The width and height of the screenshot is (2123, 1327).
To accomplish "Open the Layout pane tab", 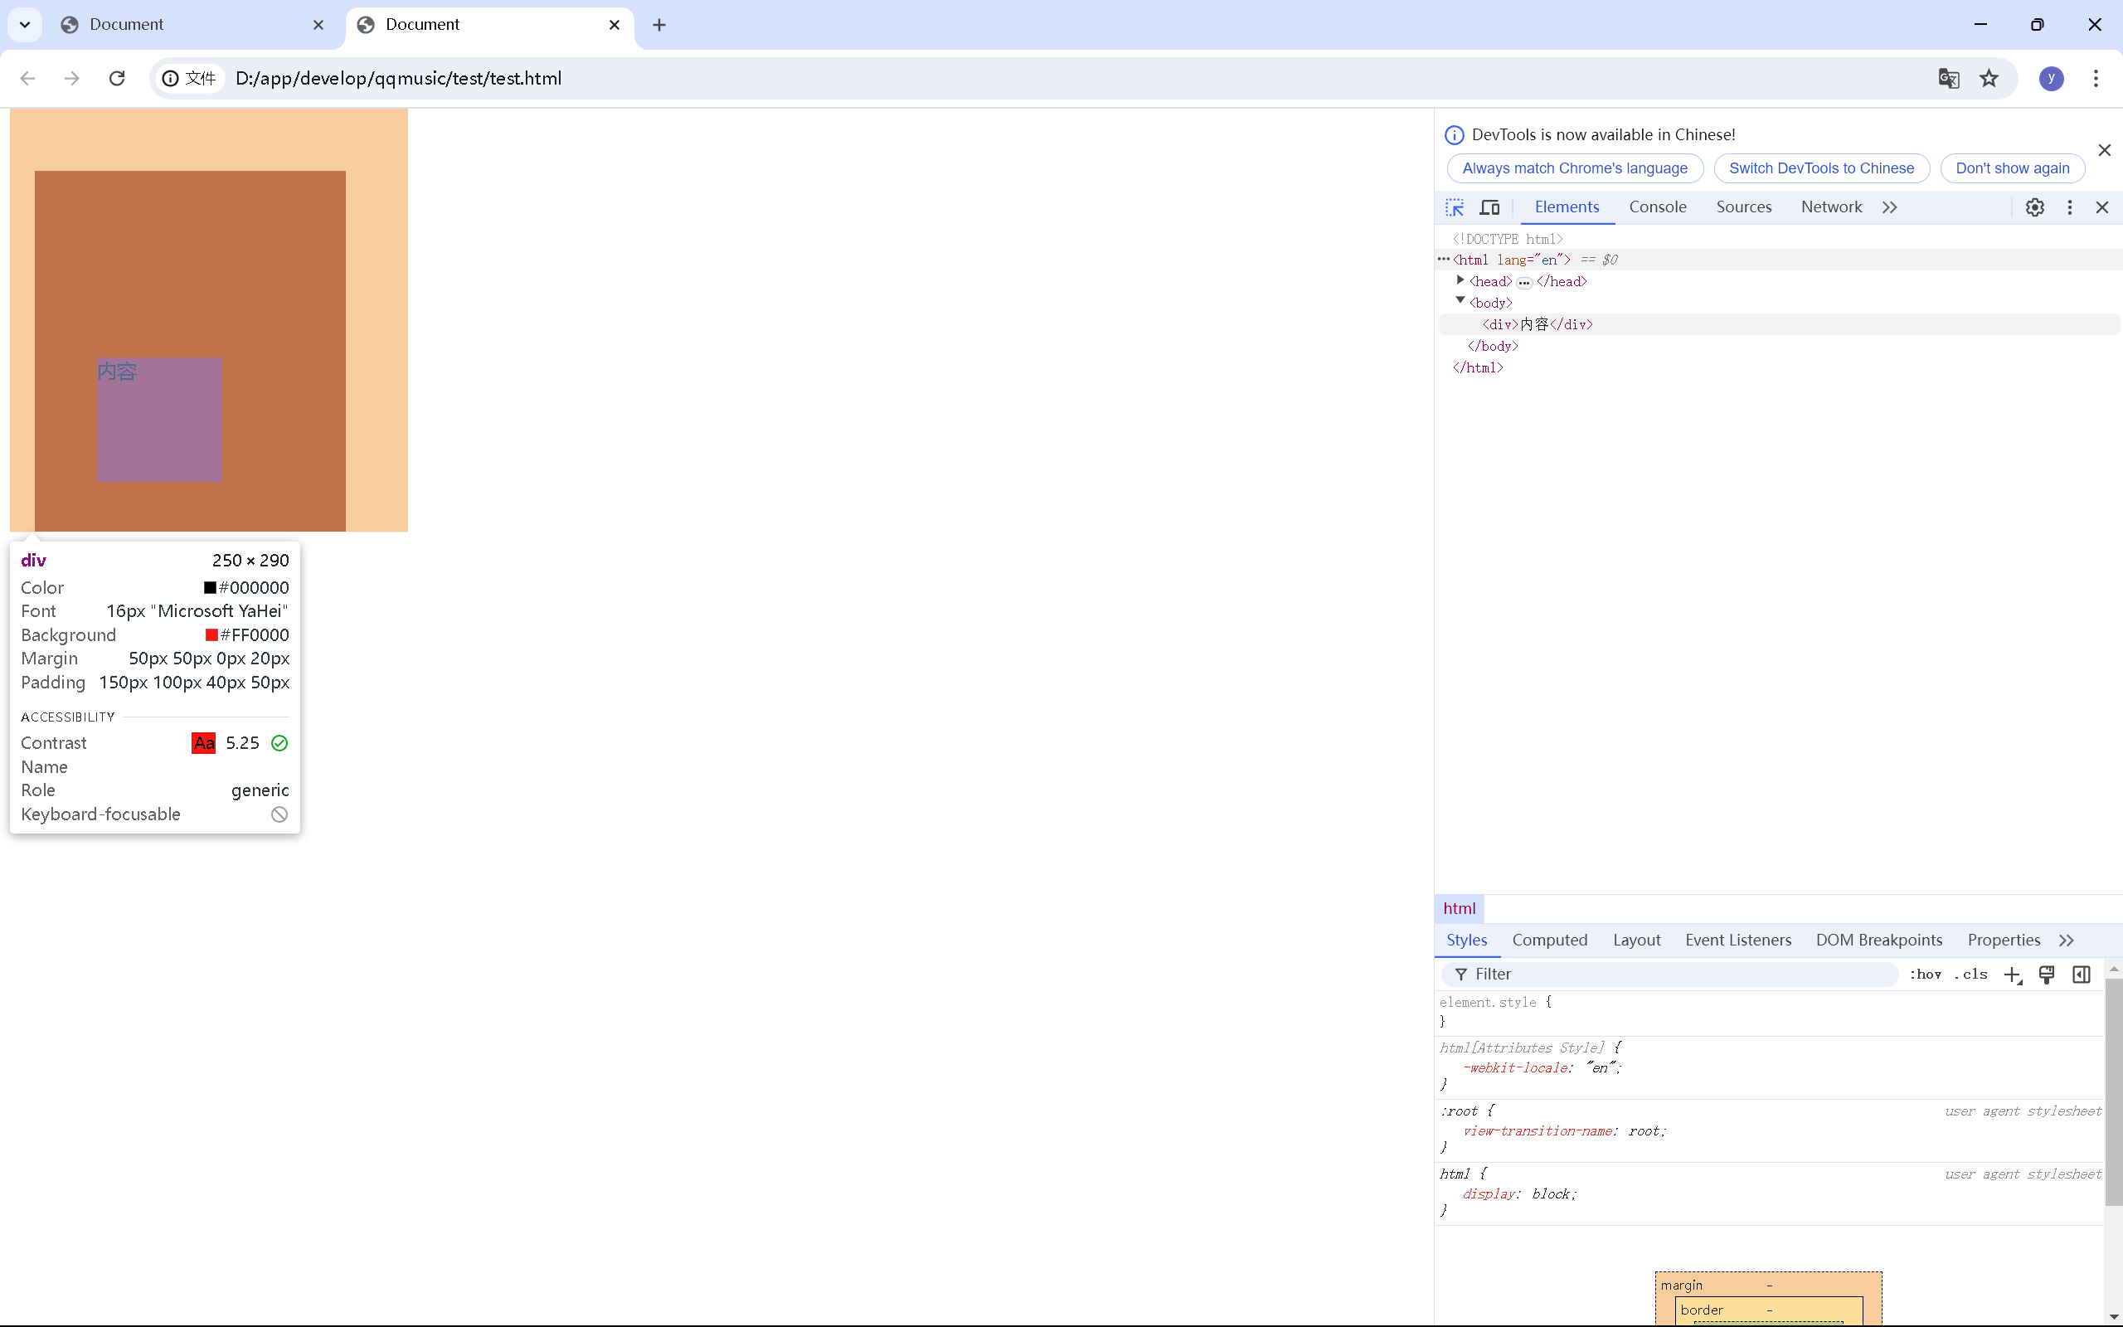I will click(1636, 940).
